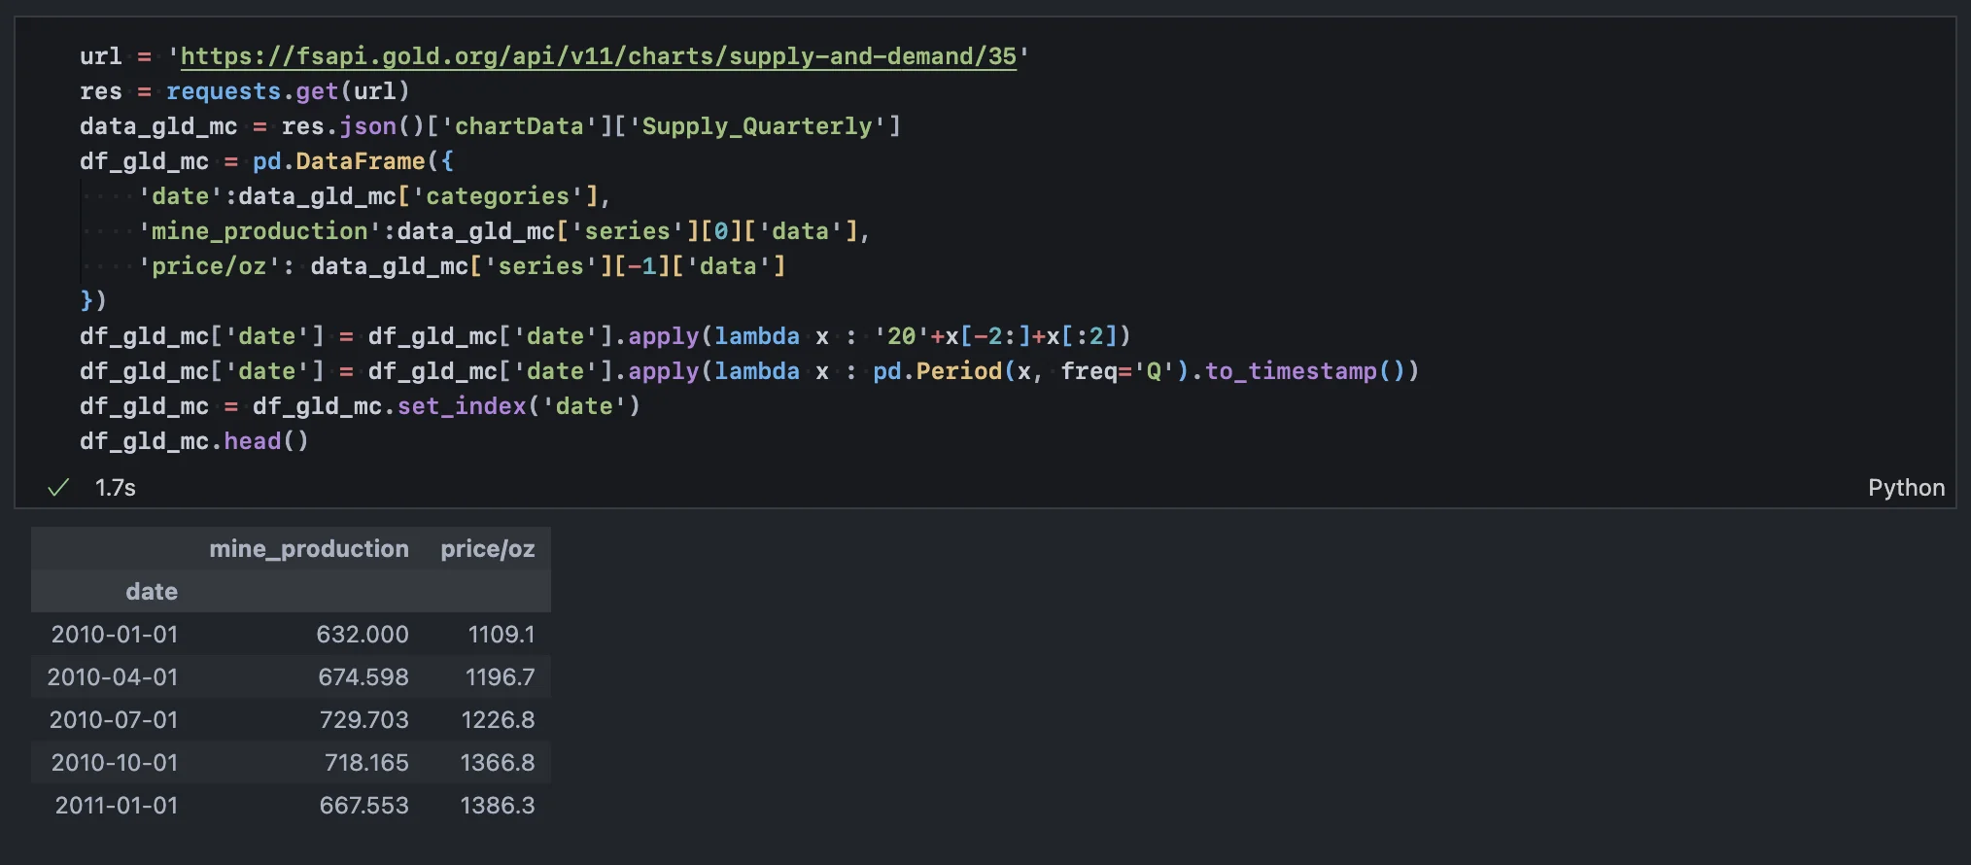The image size is (1971, 865).
Task: Place cursor on 'Supply_Quarterly' string
Action: (757, 126)
